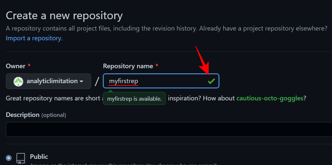Click the red asterisk beside Repository name
This screenshot has width=332, height=165.
pyautogui.click(x=157, y=66)
